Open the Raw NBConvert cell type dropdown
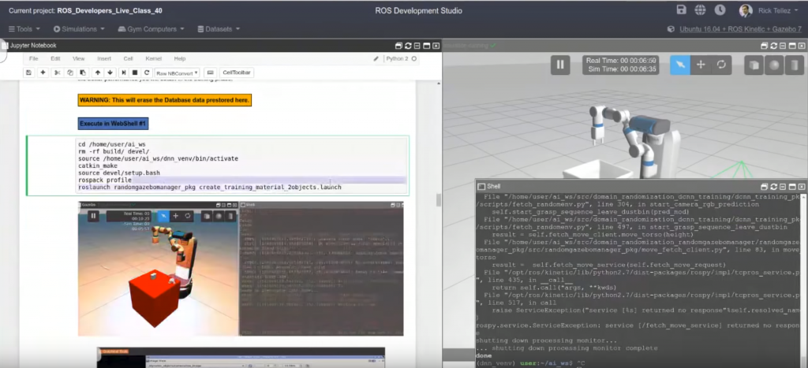Image resolution: width=808 pixels, height=368 pixels. coord(178,72)
